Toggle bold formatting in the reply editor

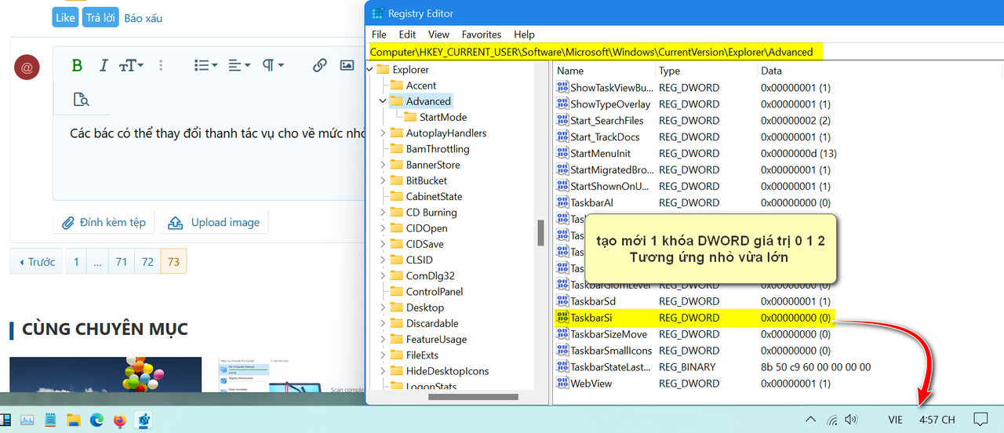[77, 66]
